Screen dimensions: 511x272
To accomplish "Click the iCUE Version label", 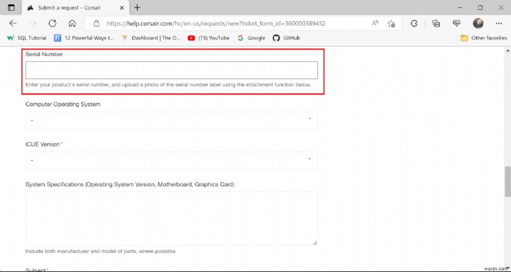I will [x=42, y=144].
